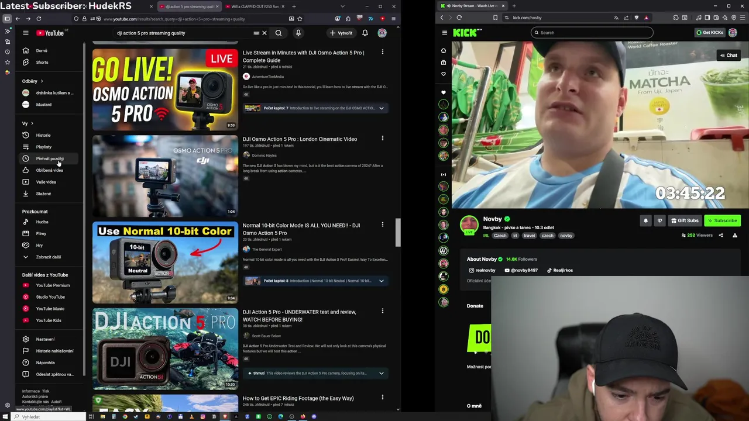Image resolution: width=749 pixels, height=421 pixels.
Task: Expand the Odběry section chevron
Action: [42, 81]
